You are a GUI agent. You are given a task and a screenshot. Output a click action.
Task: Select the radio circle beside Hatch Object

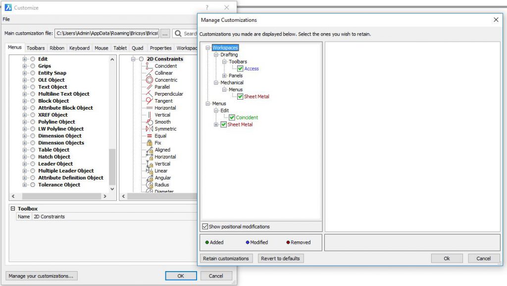tap(32, 157)
